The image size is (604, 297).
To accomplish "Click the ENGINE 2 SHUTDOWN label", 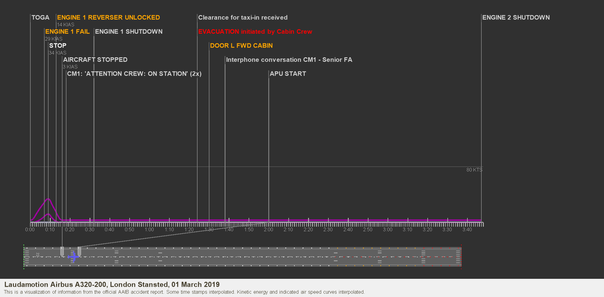I will click(x=516, y=18).
